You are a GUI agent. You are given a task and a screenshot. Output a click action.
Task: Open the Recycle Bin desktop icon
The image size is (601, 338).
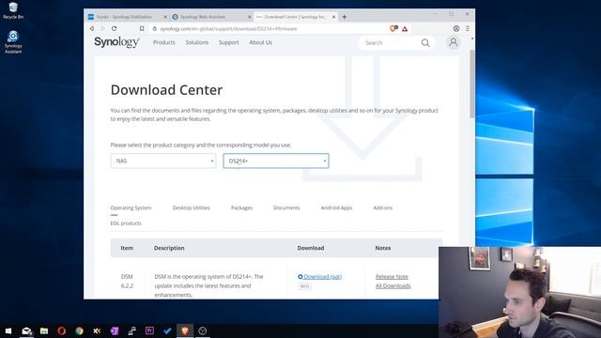click(13, 10)
